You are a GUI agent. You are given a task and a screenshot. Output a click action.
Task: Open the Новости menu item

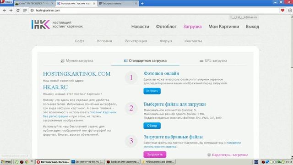click(x=140, y=27)
